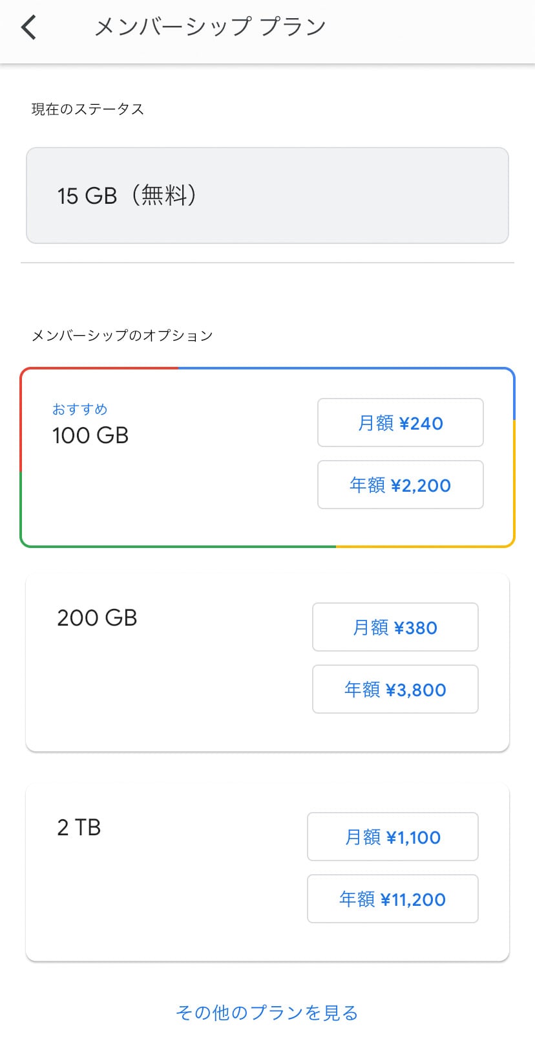Tap the 2 TB plan title

79,828
